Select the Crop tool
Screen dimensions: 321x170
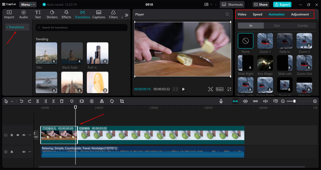tap(122, 101)
